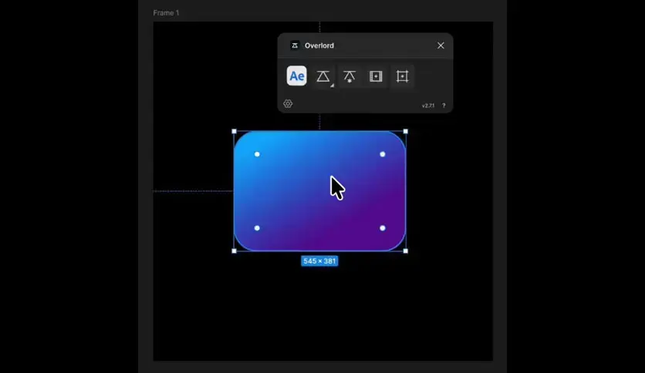Open Overlord help with the question mark
The width and height of the screenshot is (645, 373).
(x=444, y=106)
